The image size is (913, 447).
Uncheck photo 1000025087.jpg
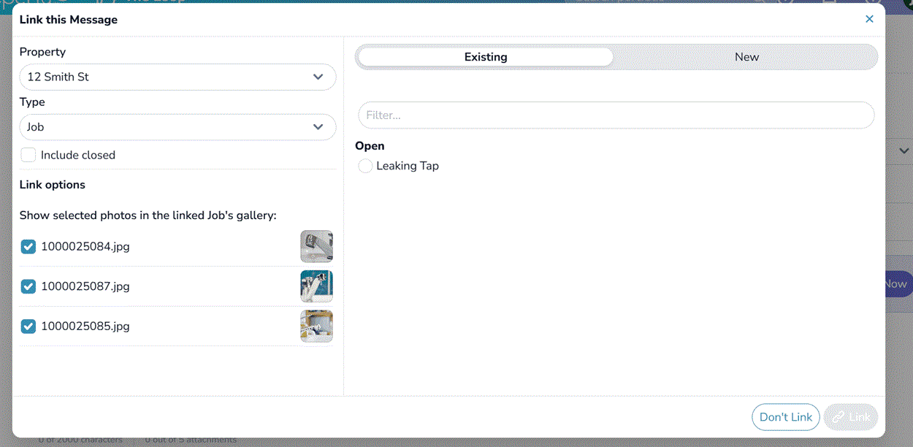pos(28,286)
